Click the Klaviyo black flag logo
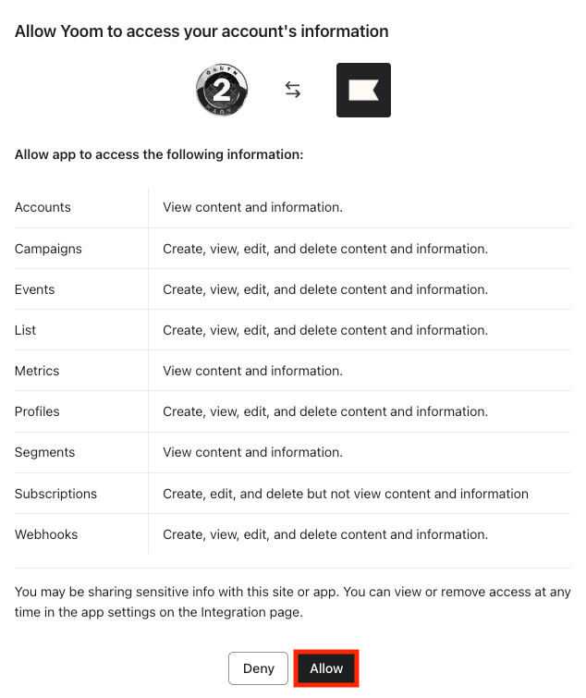Viewport: 586px width, 698px height. [x=363, y=90]
